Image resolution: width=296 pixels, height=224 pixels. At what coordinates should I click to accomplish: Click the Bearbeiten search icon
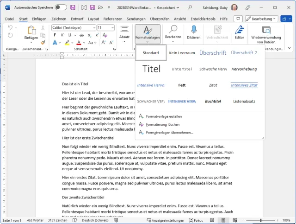click(x=173, y=30)
